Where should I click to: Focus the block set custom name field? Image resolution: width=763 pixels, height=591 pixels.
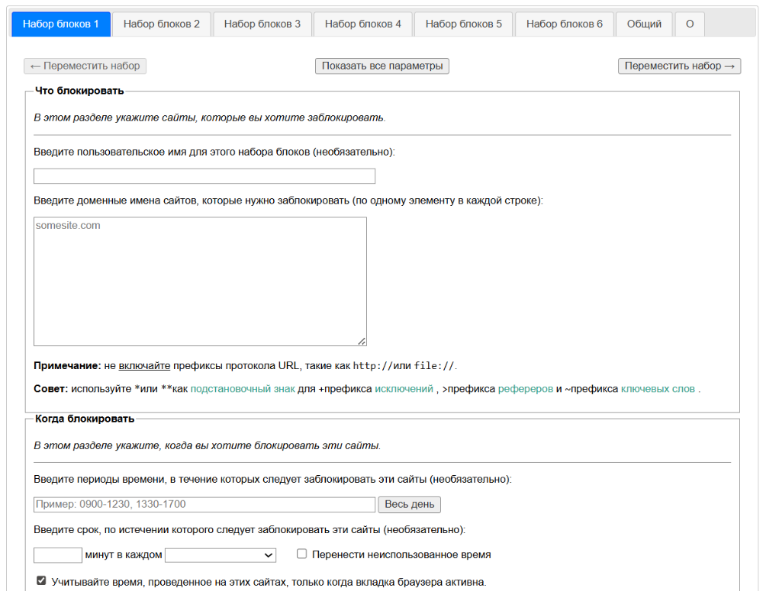click(x=204, y=176)
